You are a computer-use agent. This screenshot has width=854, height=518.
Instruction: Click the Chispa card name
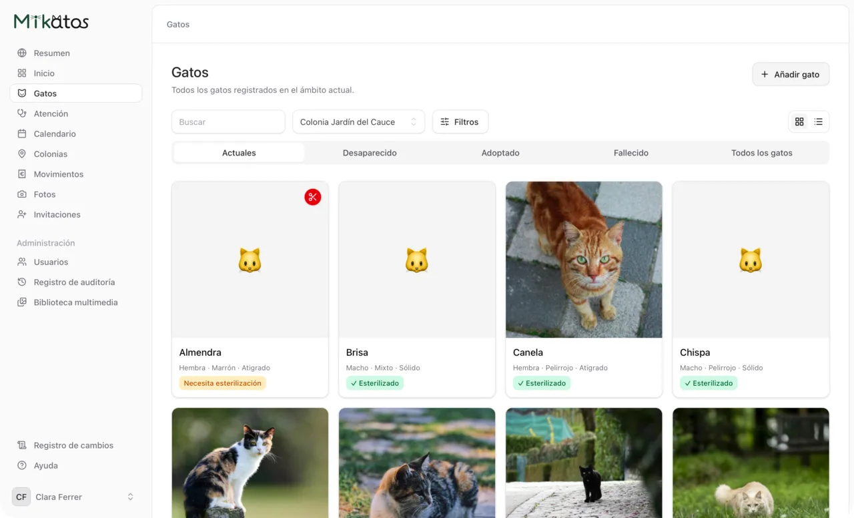pos(695,352)
